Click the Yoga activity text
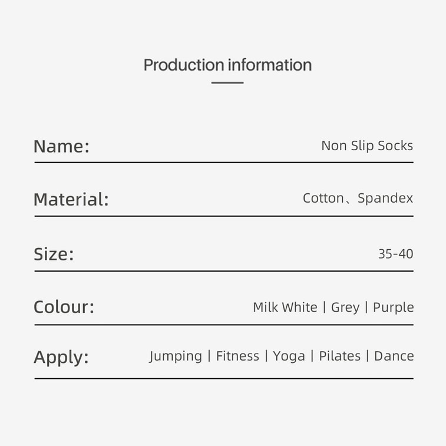 pos(289,356)
